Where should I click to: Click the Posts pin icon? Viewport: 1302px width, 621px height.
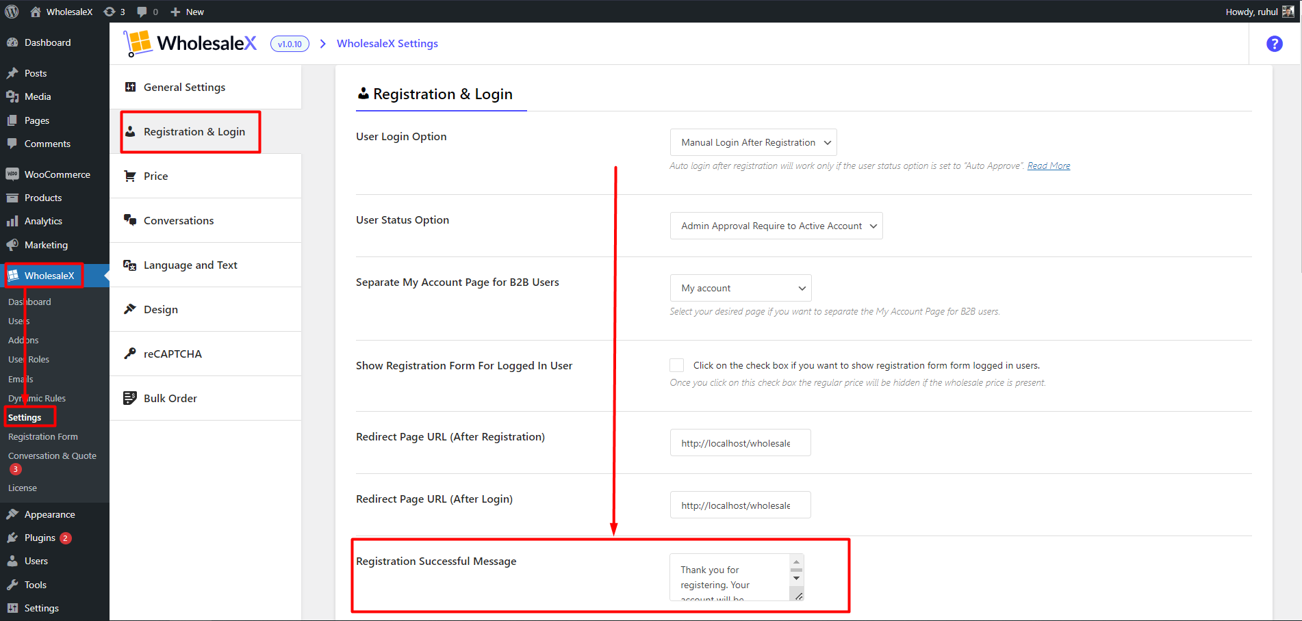(12, 73)
